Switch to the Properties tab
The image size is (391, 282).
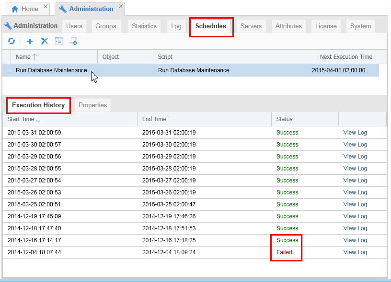93,105
